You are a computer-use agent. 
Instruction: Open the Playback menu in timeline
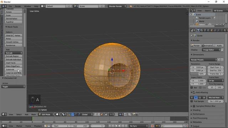pos(38,126)
